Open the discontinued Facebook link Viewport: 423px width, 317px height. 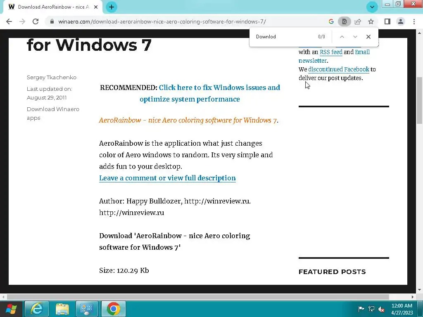tap(339, 69)
